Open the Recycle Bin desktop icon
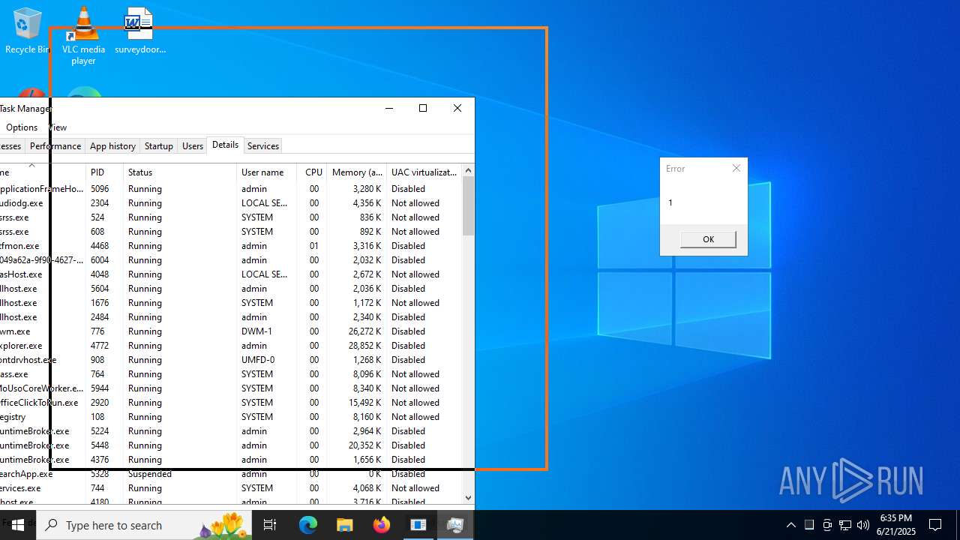Image resolution: width=960 pixels, height=540 pixels. [28, 31]
